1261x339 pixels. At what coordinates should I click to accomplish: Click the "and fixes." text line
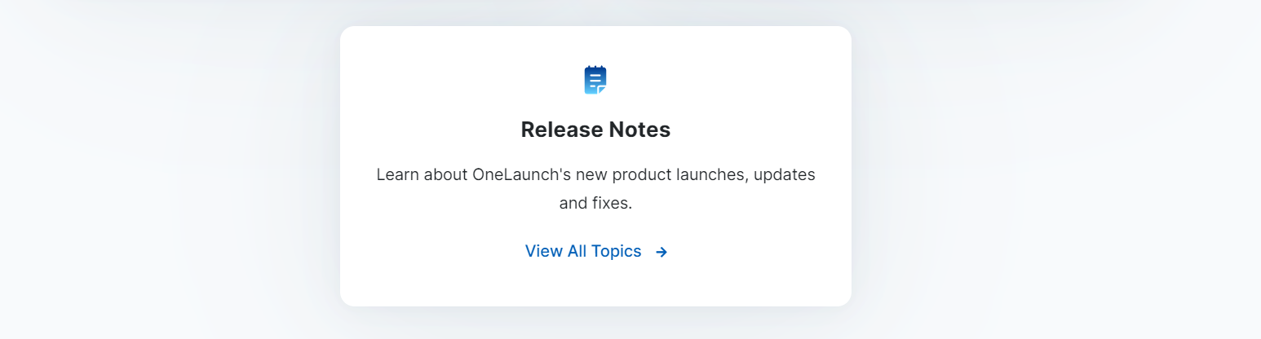click(595, 203)
